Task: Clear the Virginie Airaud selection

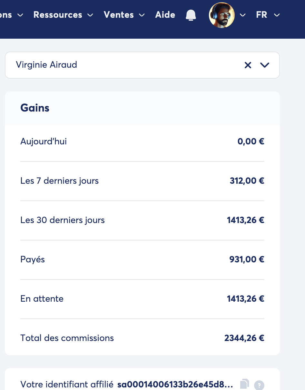Action: click(248, 65)
